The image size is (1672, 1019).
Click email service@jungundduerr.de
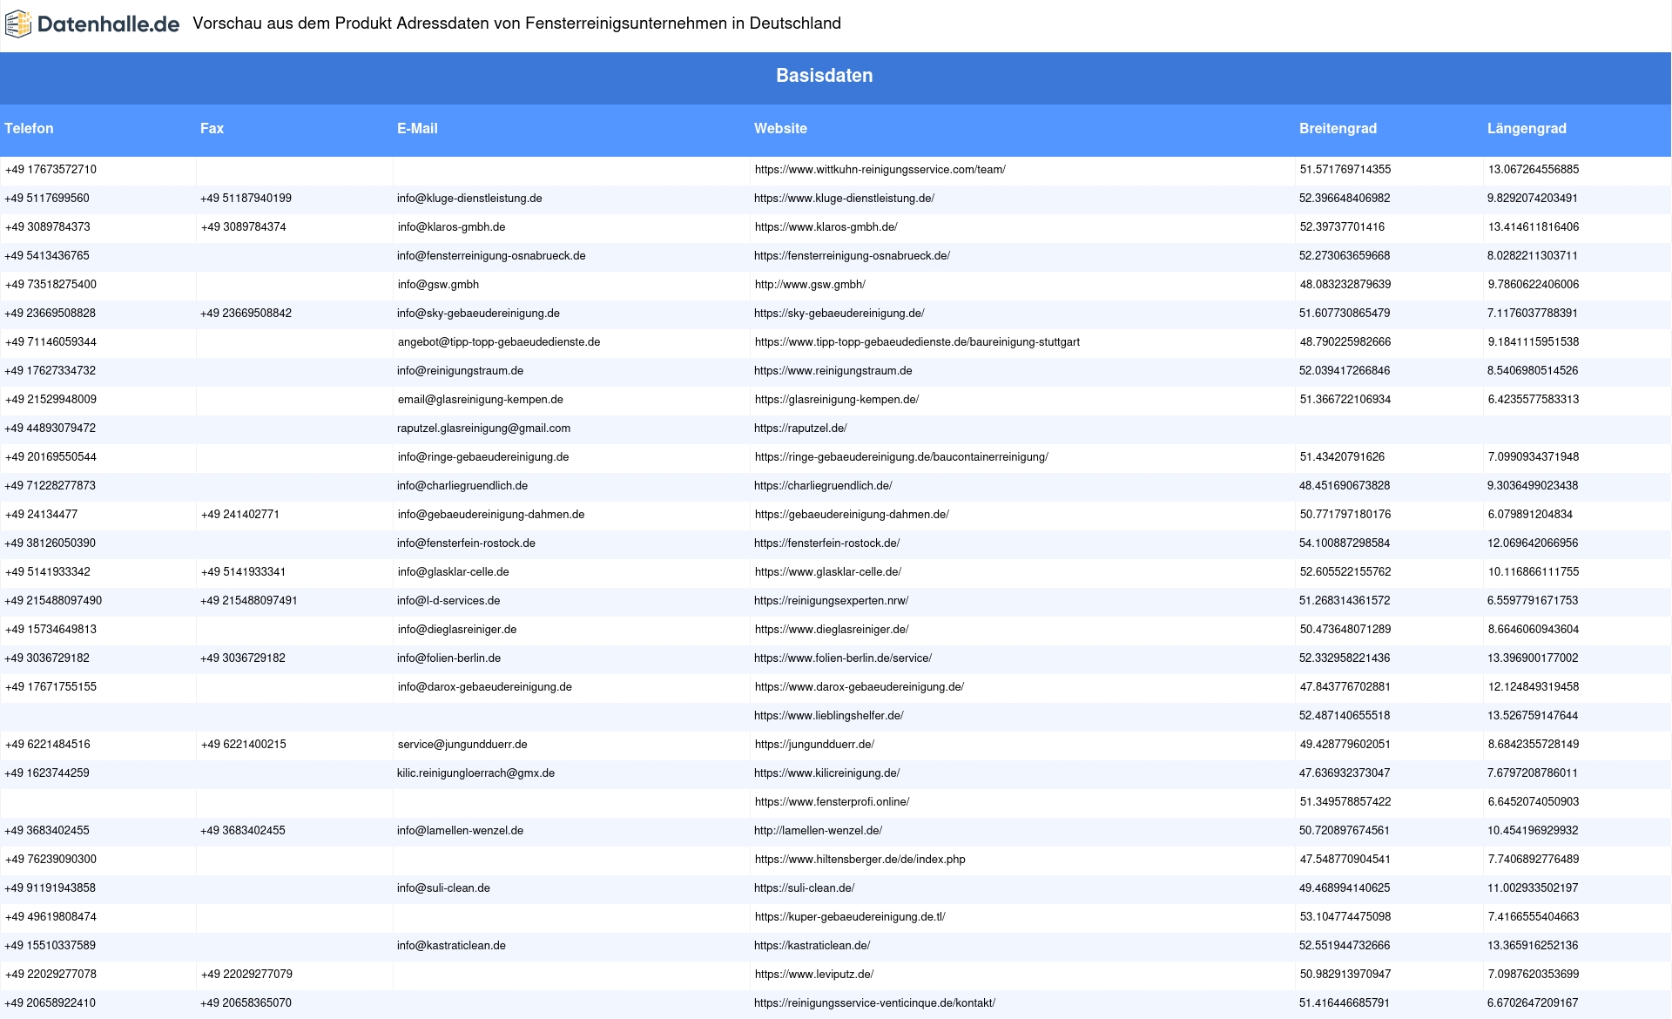coord(462,745)
